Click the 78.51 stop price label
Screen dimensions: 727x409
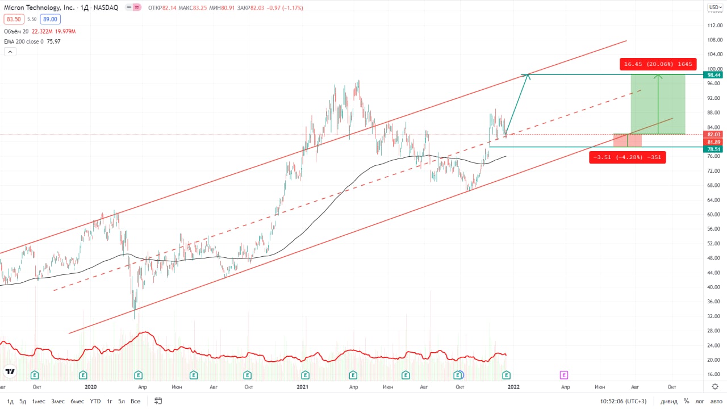(712, 149)
